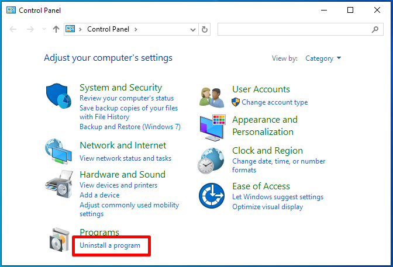This screenshot has height=267, width=393.
Task: Click the Programs disc box icon
Action: click(x=60, y=240)
